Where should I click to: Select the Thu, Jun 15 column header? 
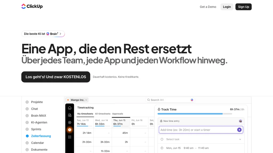(x=121, y=122)
